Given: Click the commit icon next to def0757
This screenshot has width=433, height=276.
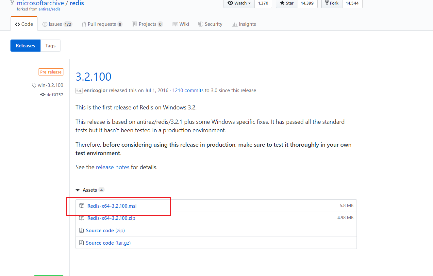Looking at the screenshot, I should (x=42, y=95).
